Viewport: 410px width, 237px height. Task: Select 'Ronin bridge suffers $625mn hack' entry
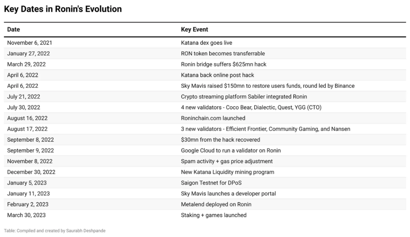pyautogui.click(x=224, y=64)
